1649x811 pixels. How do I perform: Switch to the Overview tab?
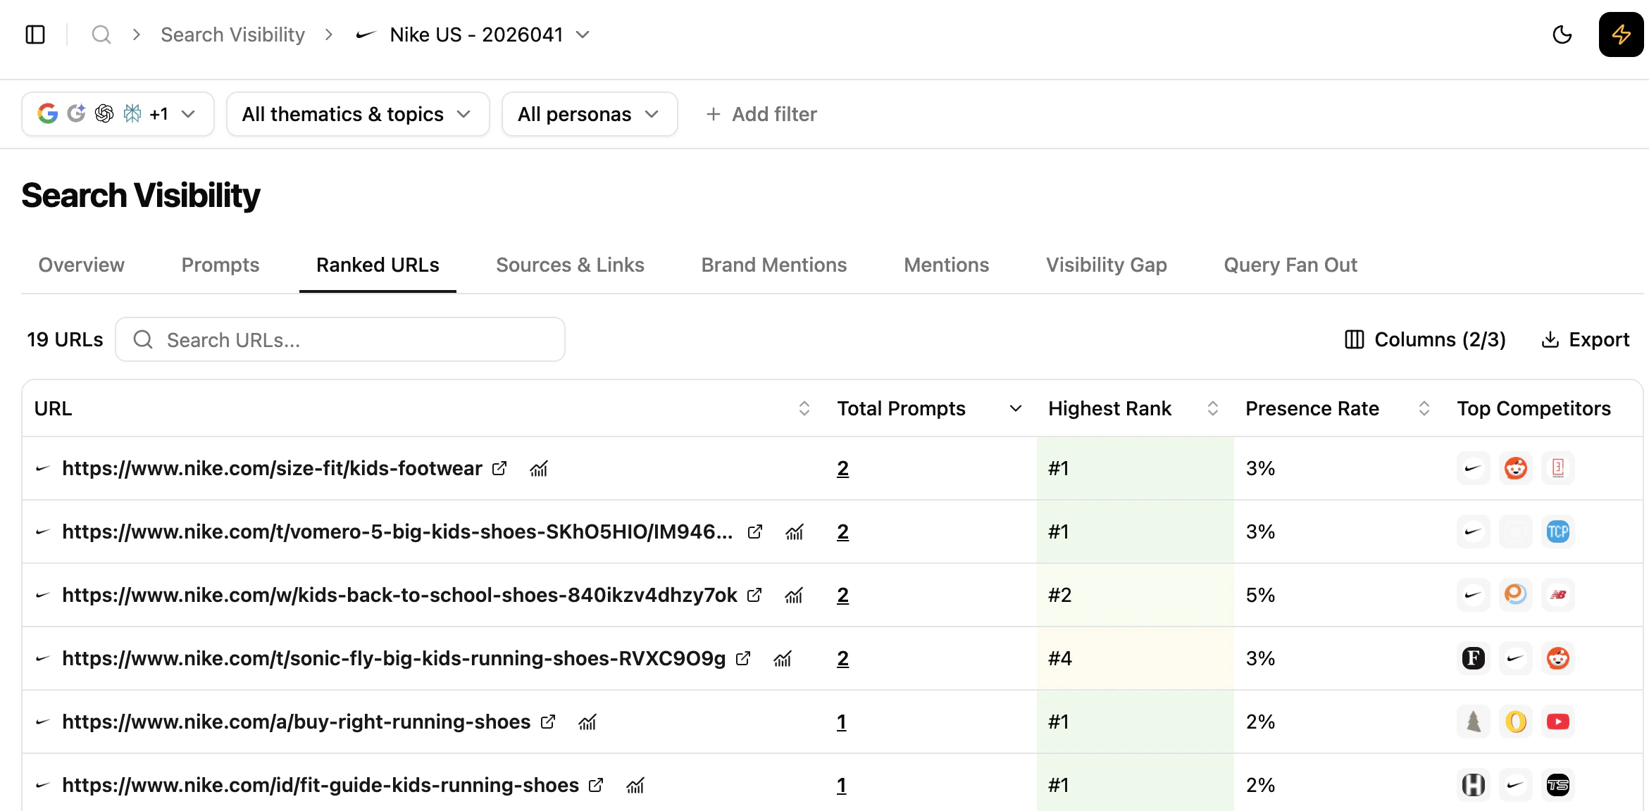tap(82, 265)
